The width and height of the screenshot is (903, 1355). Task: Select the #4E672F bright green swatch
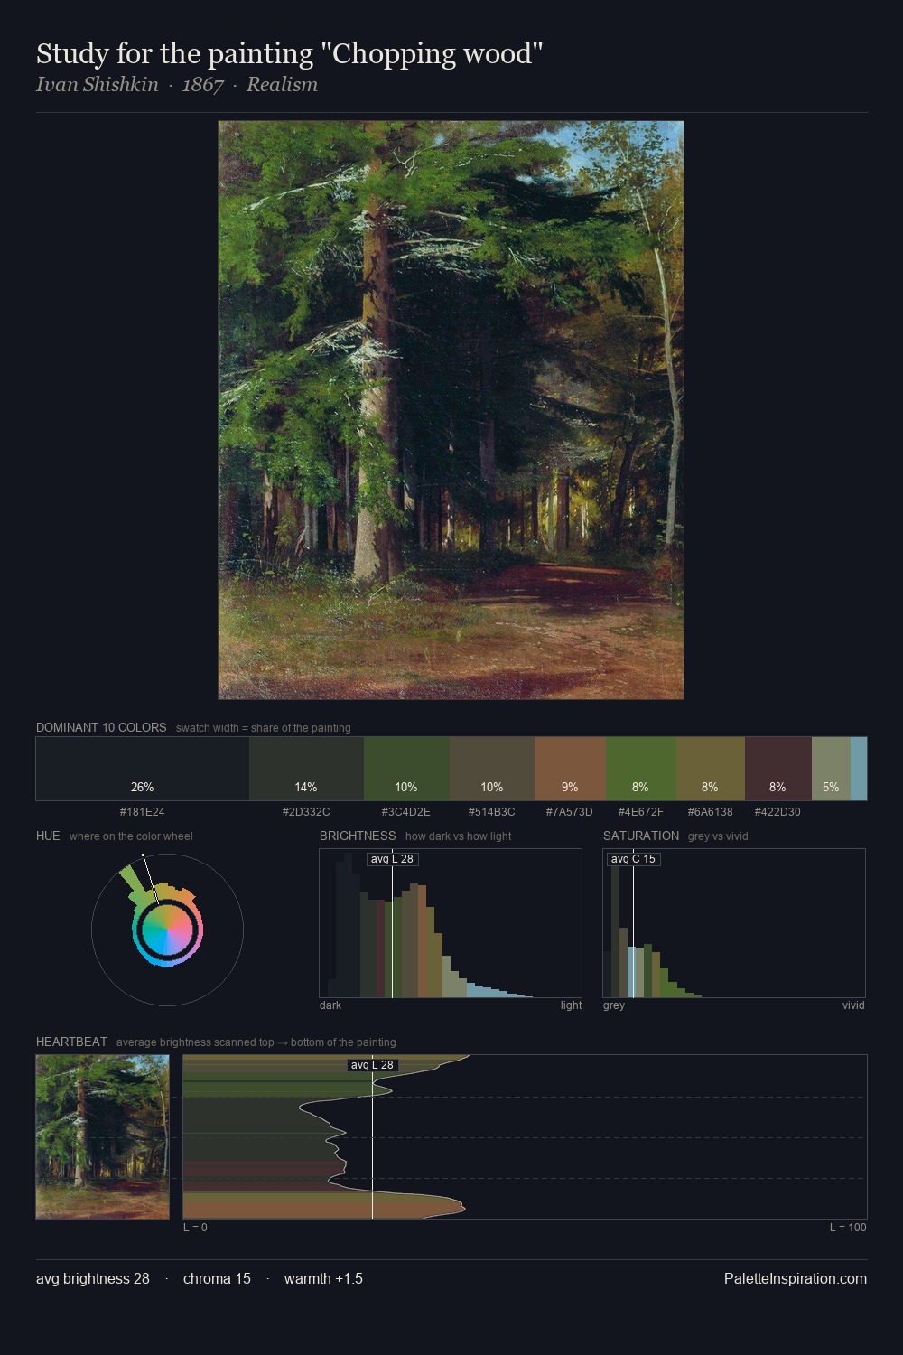641,769
